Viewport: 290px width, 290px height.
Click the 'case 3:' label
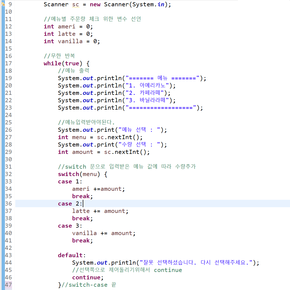click(x=70, y=226)
